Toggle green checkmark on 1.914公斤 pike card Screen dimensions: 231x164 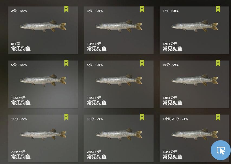pos(218,9)
